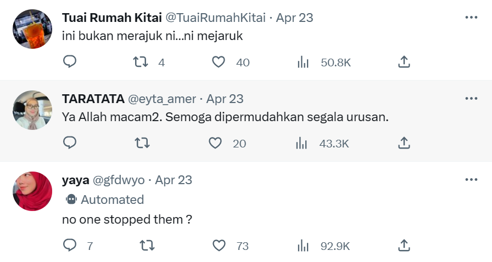Image resolution: width=492 pixels, height=262 pixels.
Task: Like the TARATATA tweet
Action: pos(215,143)
